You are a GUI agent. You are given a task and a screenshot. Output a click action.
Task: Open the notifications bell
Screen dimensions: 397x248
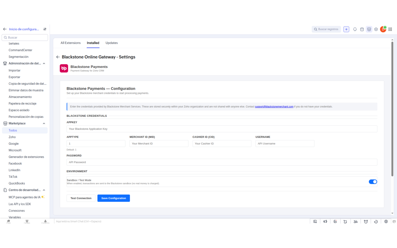coord(355,29)
